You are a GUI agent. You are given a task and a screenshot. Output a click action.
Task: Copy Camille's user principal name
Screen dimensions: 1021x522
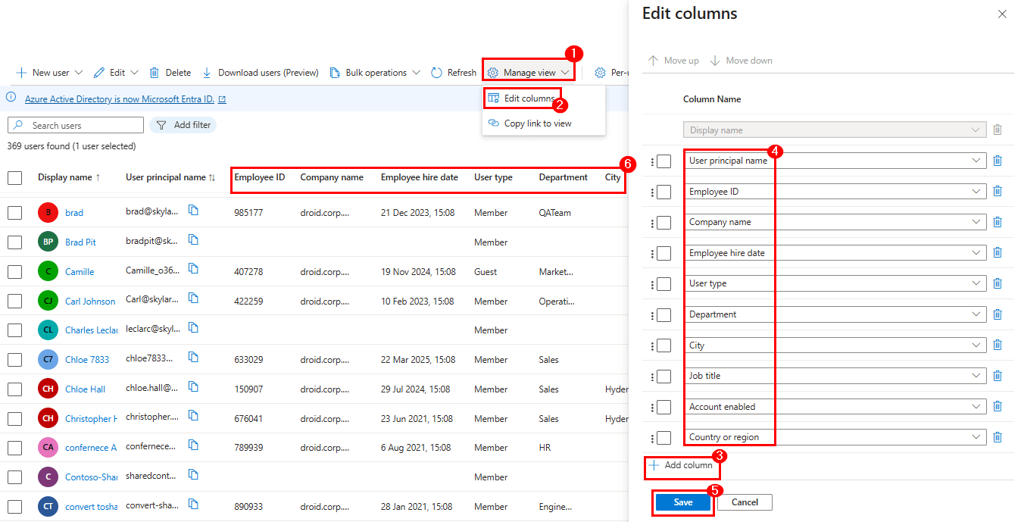tap(193, 269)
